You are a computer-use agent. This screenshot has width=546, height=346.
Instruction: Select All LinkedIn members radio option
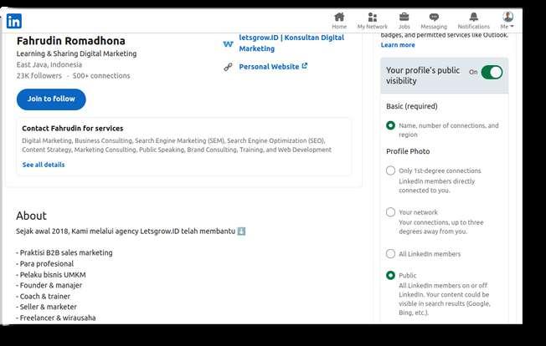(x=390, y=253)
